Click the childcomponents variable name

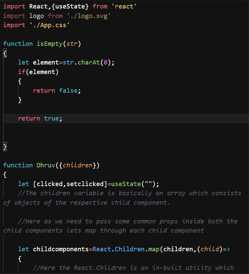61,249
